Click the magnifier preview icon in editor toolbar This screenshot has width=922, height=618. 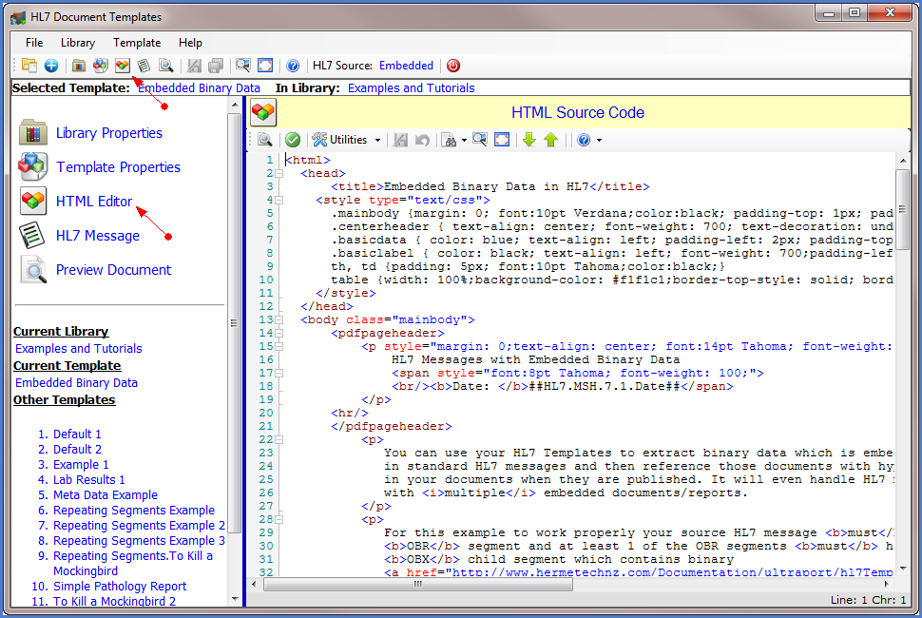coord(265,140)
